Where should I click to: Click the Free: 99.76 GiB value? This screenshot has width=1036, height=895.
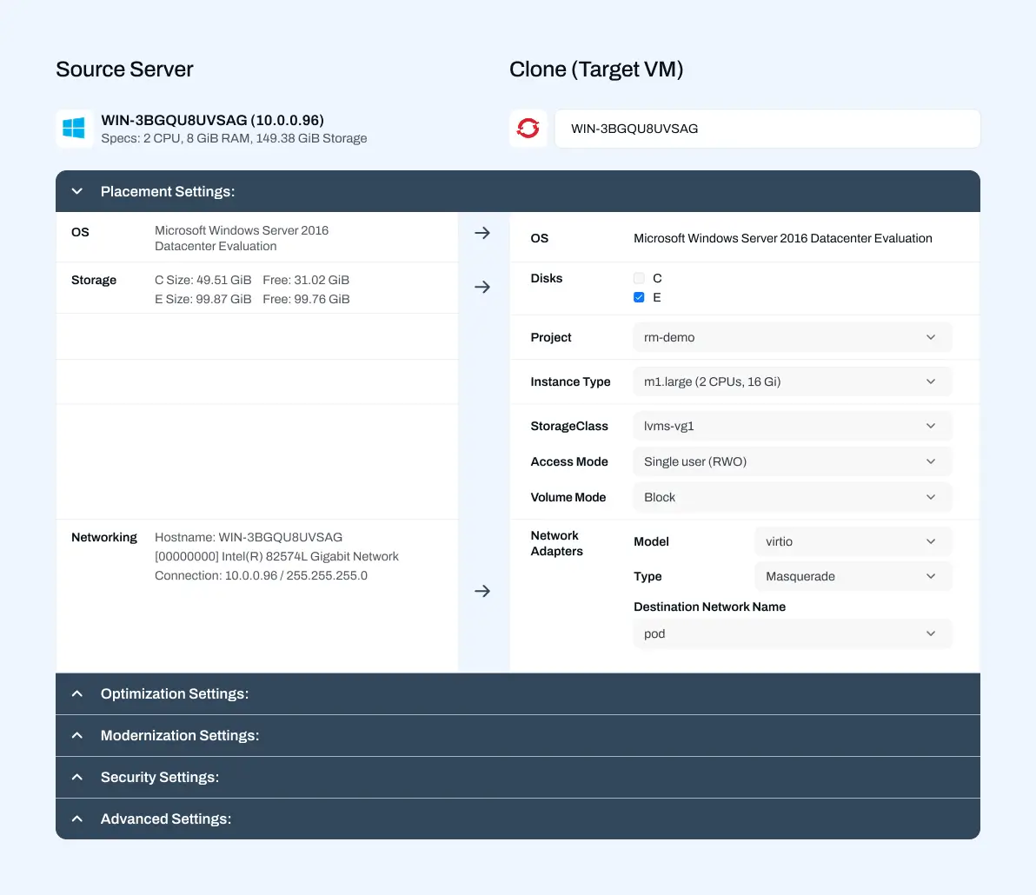pos(306,299)
